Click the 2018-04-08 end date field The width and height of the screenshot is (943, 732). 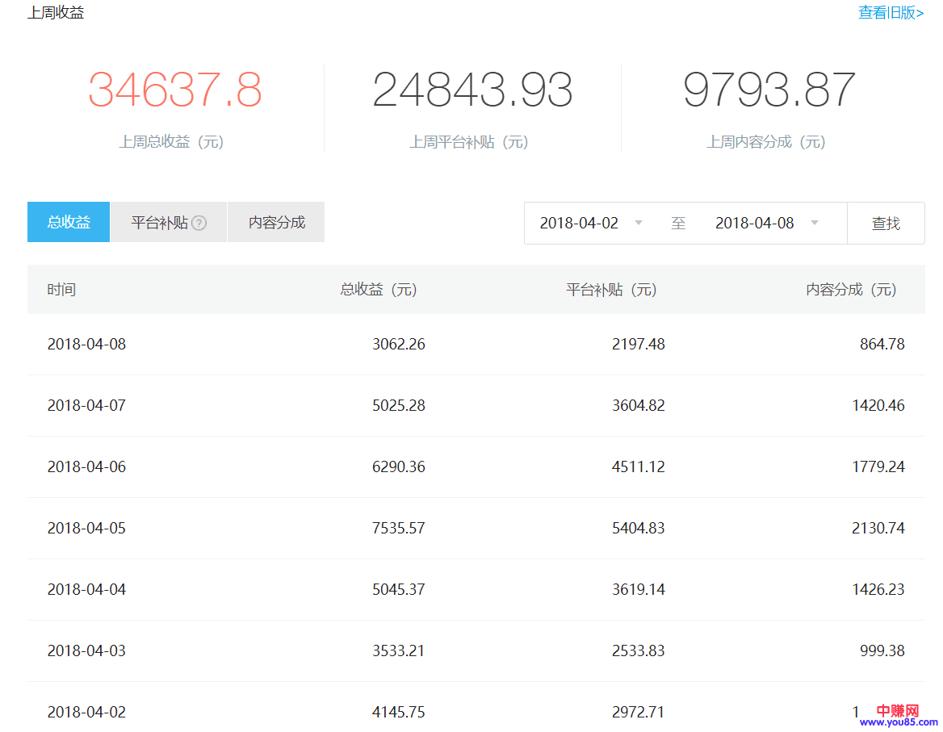click(754, 224)
